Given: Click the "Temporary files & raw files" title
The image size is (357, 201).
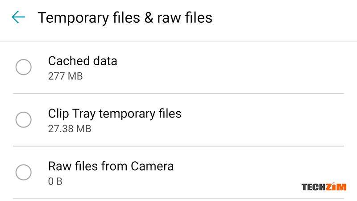Looking at the screenshot, I should 125,18.
